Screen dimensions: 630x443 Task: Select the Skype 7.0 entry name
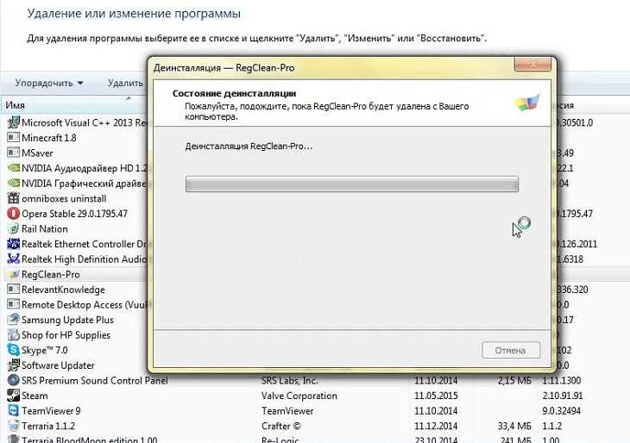(45, 350)
